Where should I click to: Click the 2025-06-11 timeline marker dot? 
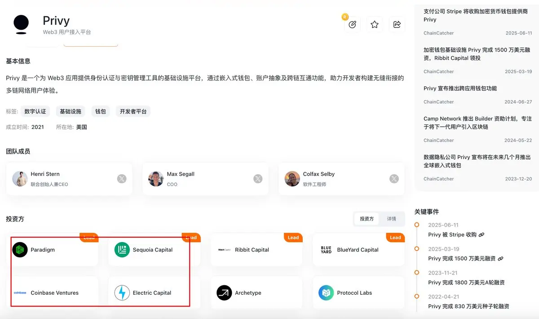coord(417,225)
